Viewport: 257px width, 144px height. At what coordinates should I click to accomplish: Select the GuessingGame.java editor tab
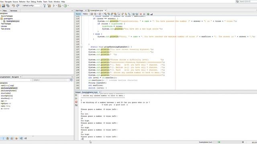coord(97,11)
